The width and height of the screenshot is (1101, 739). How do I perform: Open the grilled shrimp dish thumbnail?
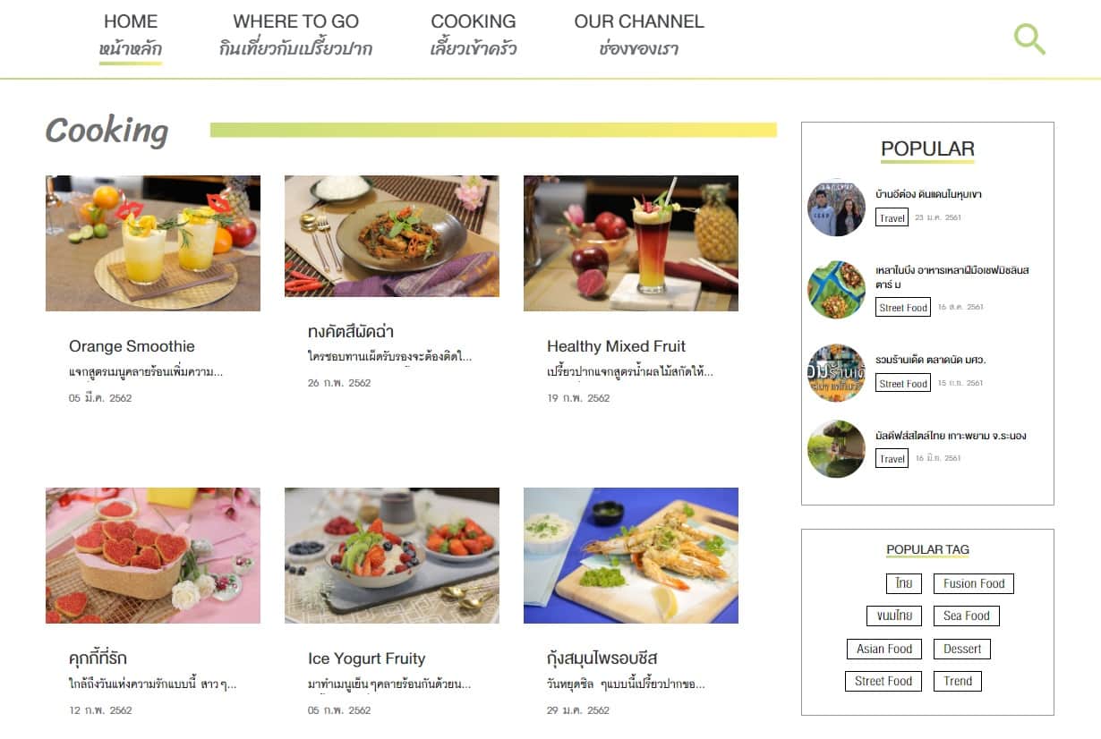click(631, 556)
